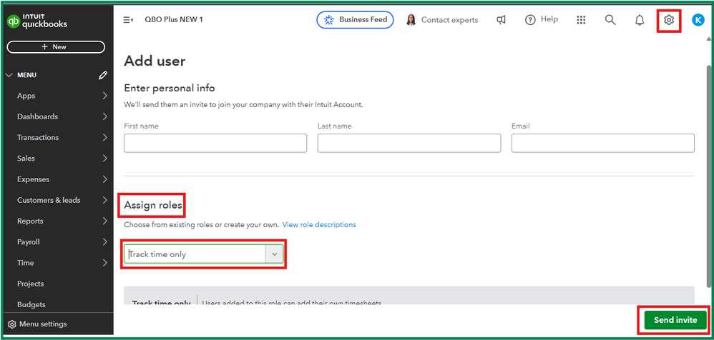This screenshot has width=714, height=340.
Task: Open Time in the menu
Action: click(26, 263)
